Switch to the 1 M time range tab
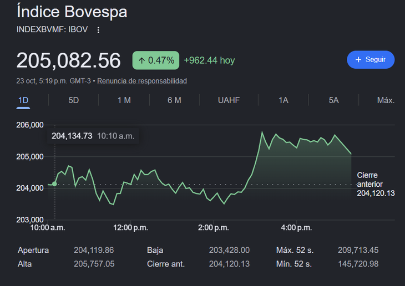Image resolution: width=405 pixels, height=286 pixels. (124, 100)
